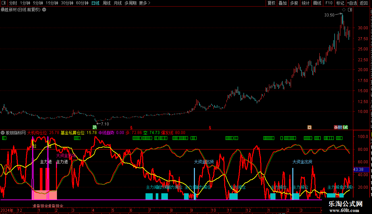Click the first 大资金出货 signal label
The image size is (372, 214).
coord(204,162)
